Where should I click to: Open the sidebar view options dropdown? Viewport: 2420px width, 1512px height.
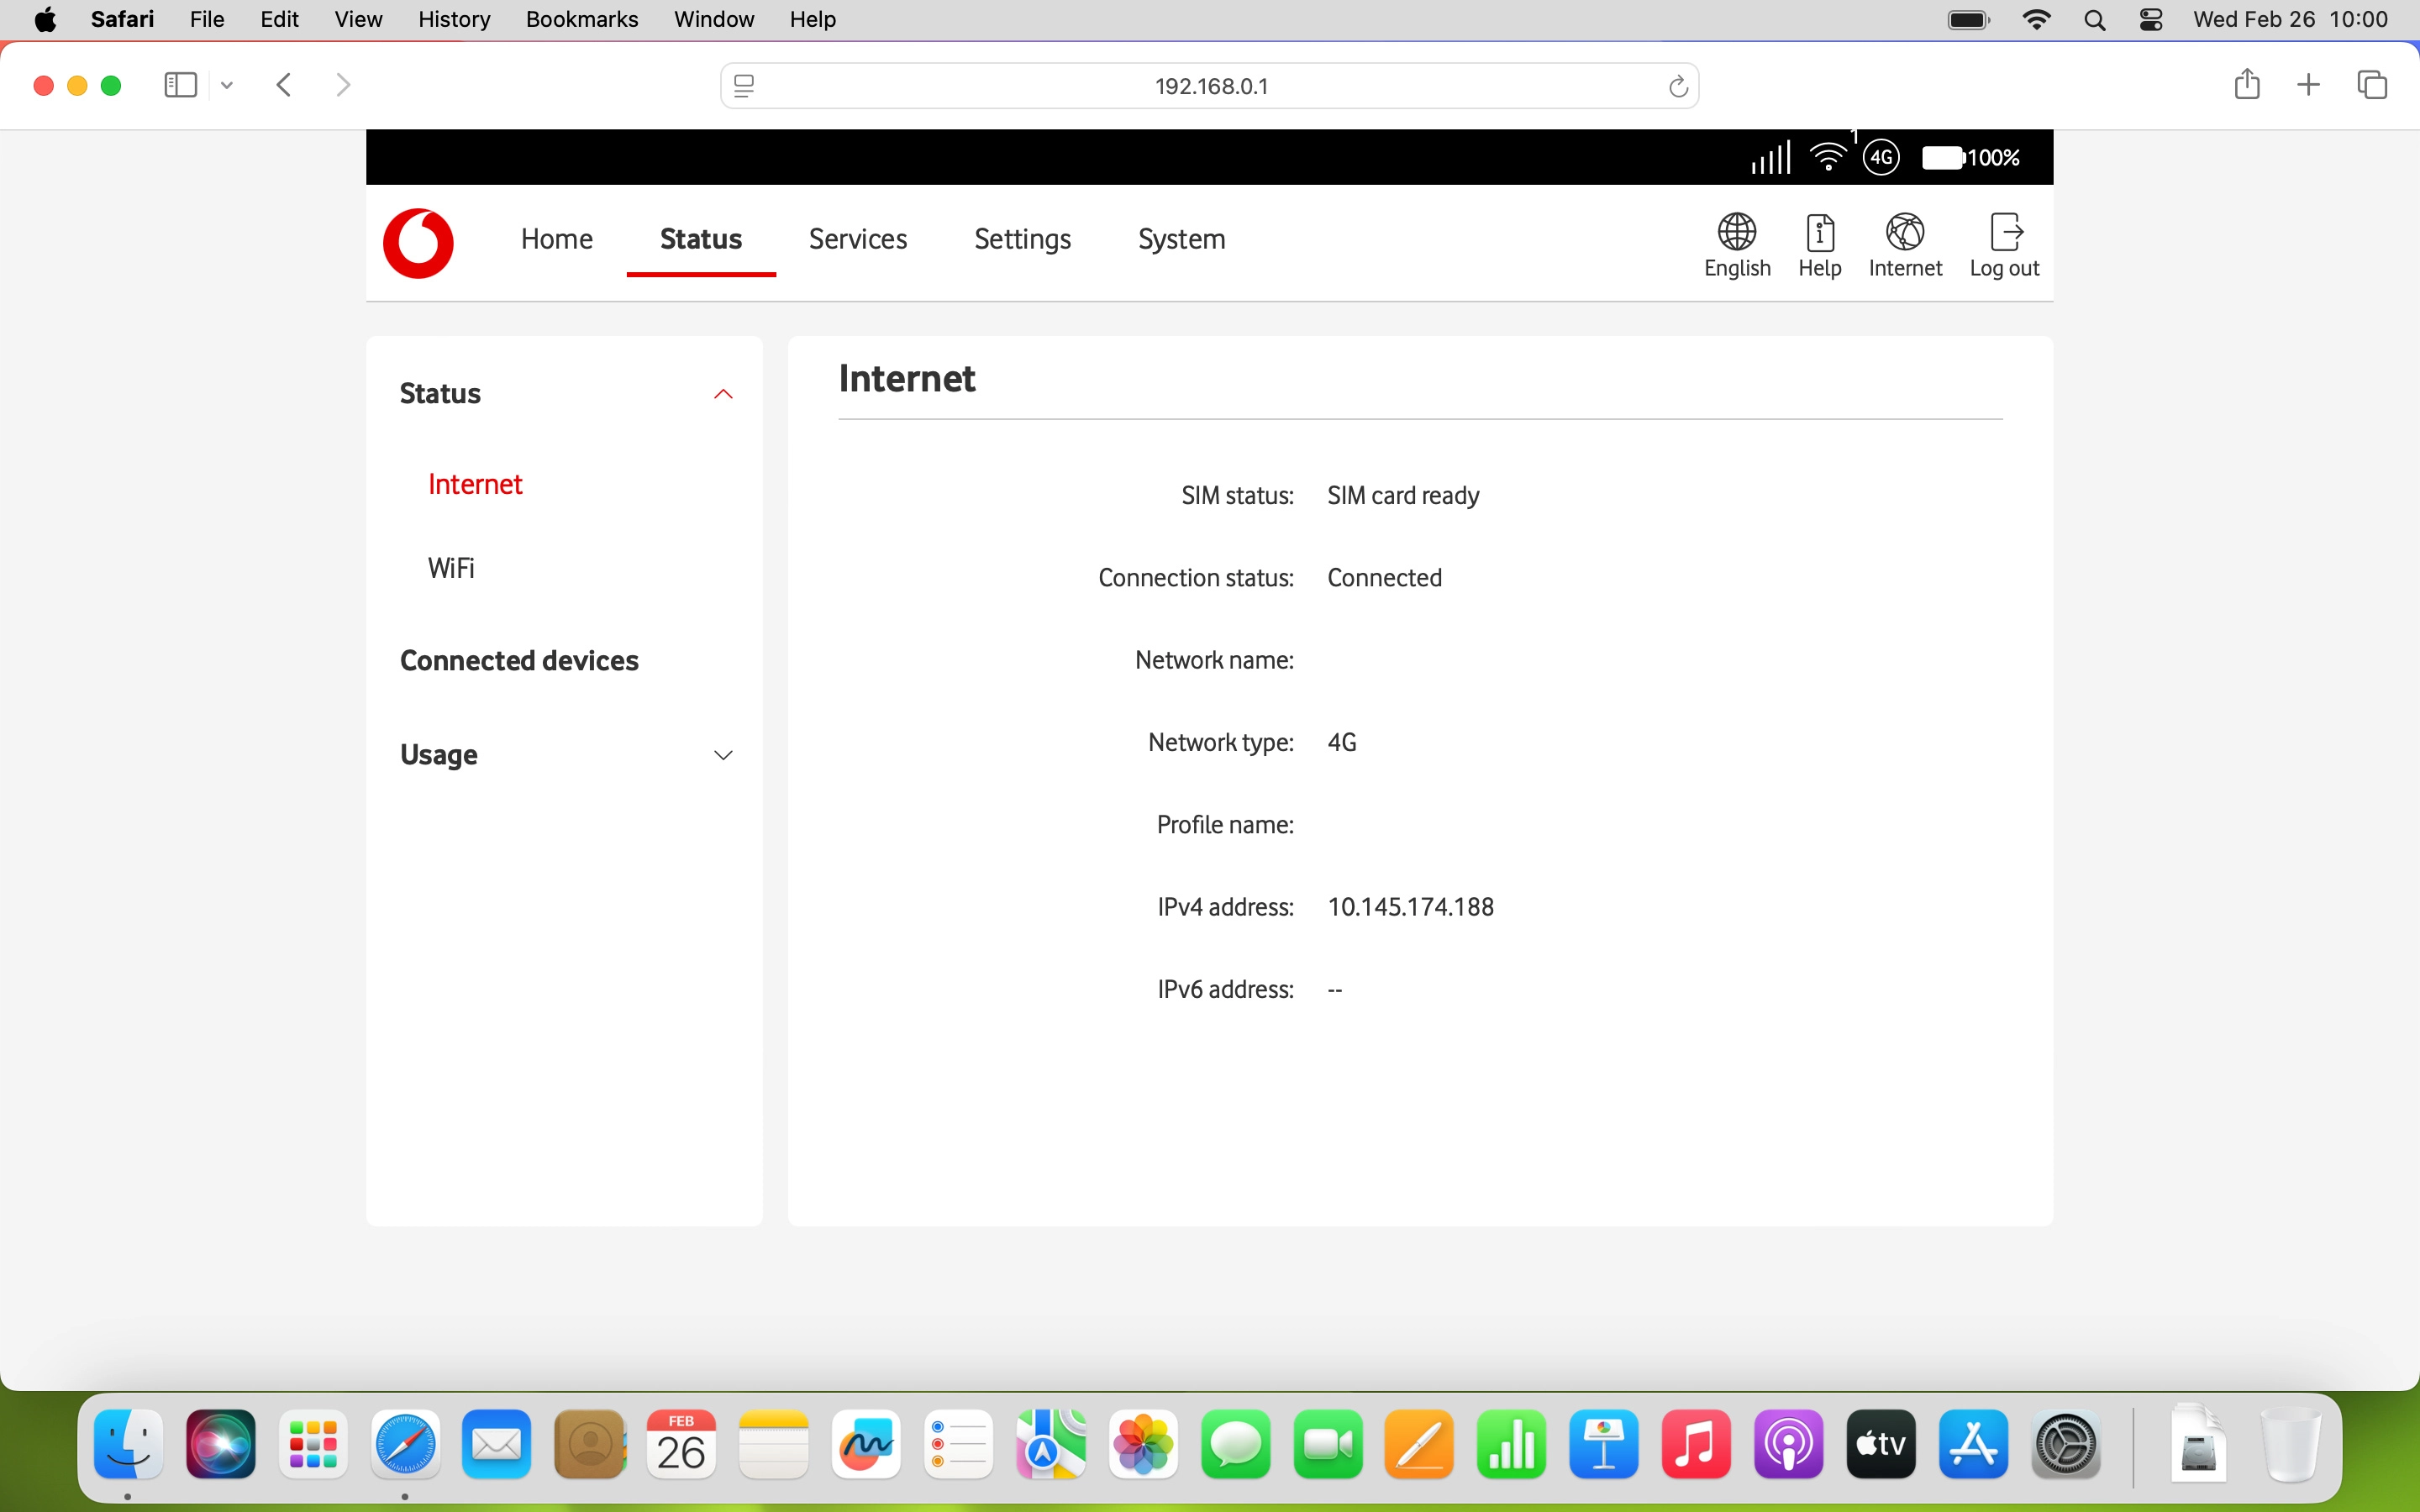tap(226, 85)
